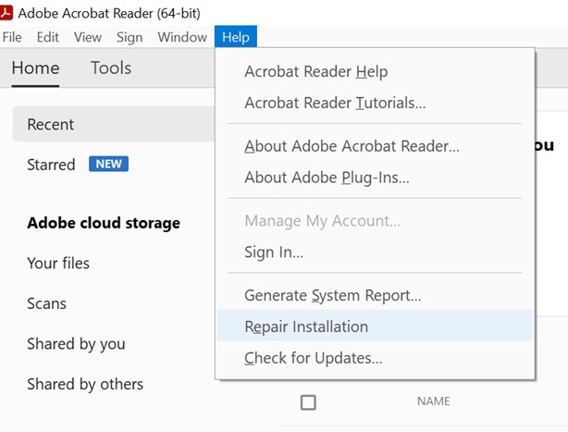This screenshot has width=568, height=432.
Task: Click the NEW badge next to Starred
Action: (x=108, y=164)
